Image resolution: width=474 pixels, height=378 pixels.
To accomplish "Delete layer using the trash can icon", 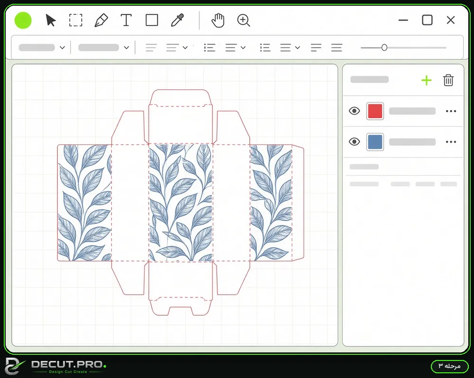I will tap(448, 81).
